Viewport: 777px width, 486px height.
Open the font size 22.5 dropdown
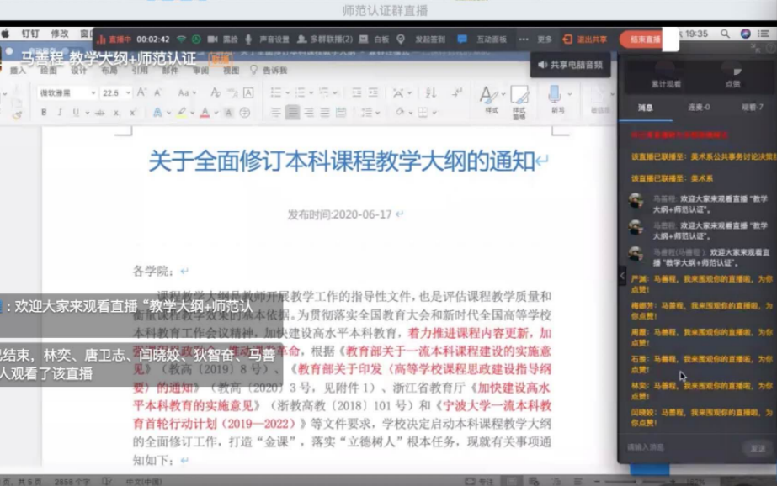tap(114, 92)
